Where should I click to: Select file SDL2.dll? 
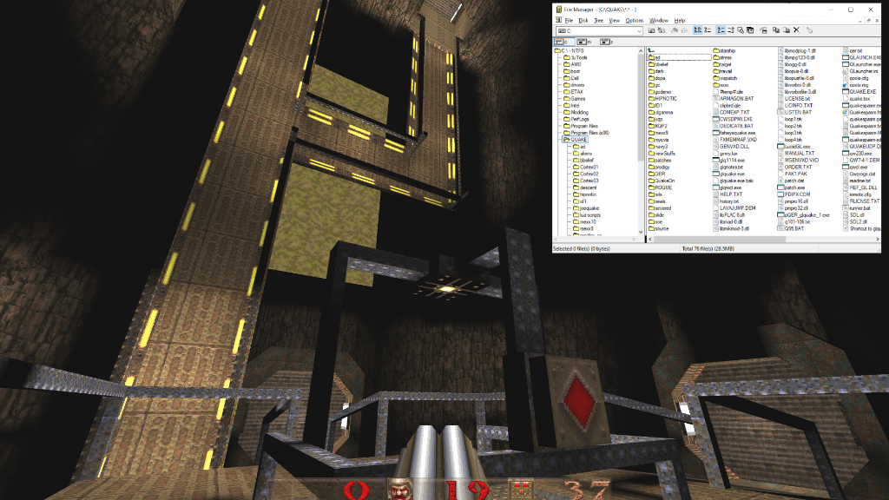click(854, 221)
